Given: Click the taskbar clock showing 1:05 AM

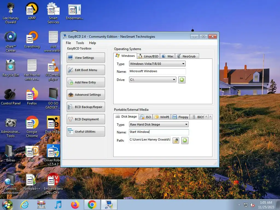Looking at the screenshot, I should [x=266, y=205].
